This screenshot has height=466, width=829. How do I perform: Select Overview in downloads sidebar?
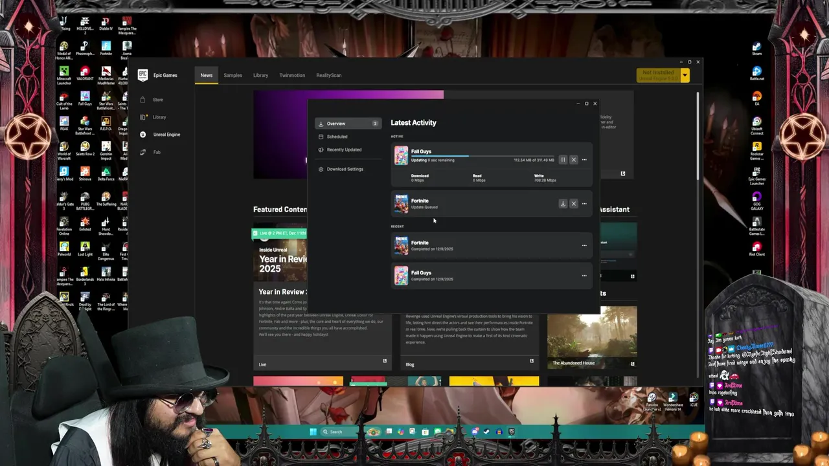[x=348, y=124]
